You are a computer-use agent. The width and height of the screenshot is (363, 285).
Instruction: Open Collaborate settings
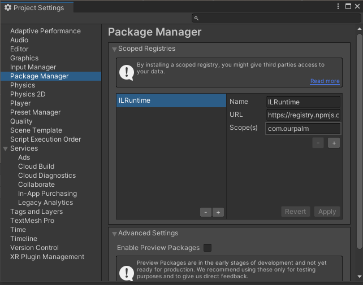coord(36,184)
